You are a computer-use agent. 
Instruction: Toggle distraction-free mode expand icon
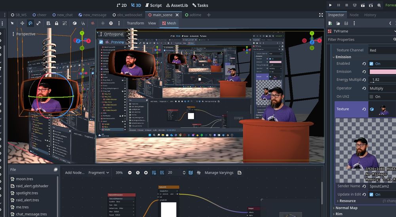(321, 15)
